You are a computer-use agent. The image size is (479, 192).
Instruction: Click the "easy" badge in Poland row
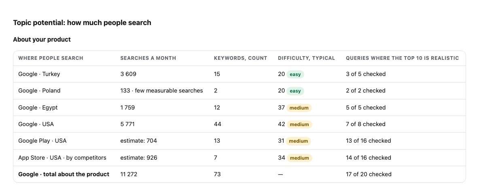[295, 91]
